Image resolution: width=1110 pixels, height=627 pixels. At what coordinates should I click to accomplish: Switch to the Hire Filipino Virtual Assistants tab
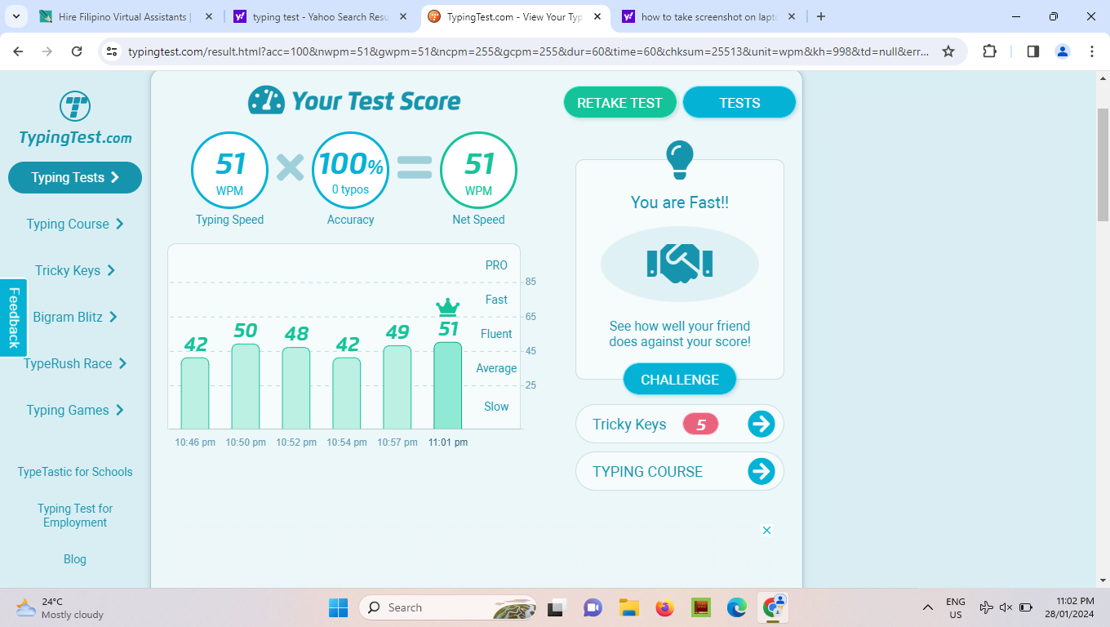click(126, 16)
